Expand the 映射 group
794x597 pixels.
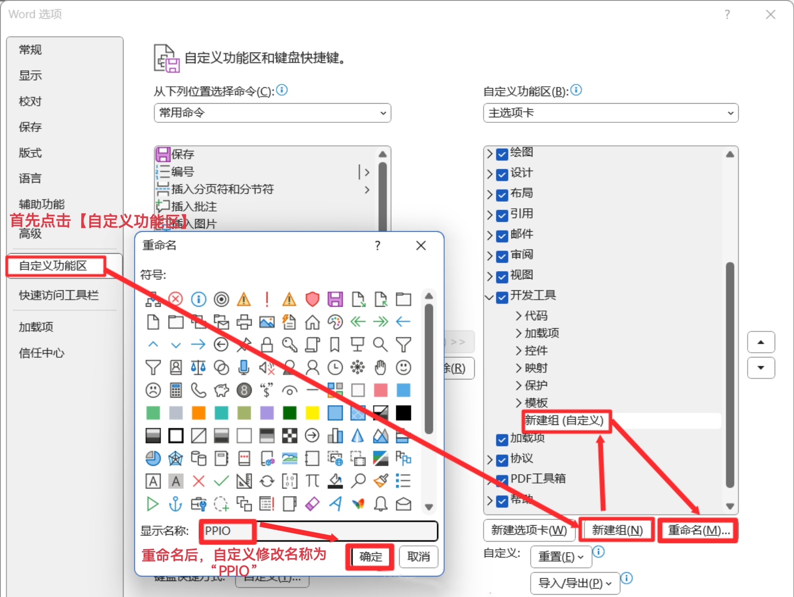point(518,368)
